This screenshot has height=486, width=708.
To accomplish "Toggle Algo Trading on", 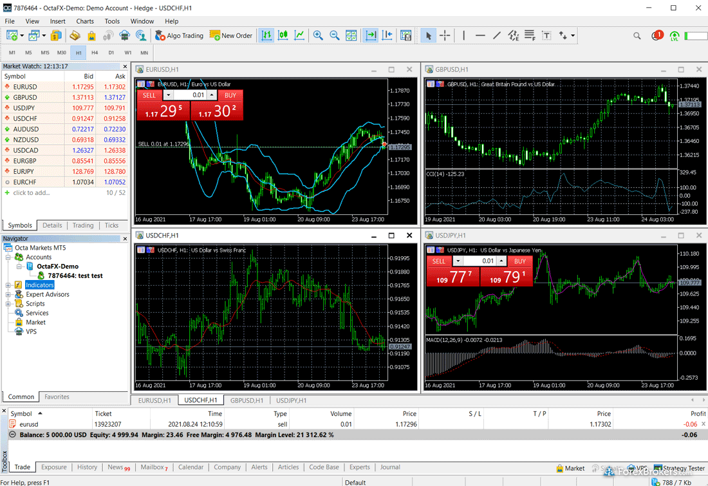I will click(x=179, y=35).
